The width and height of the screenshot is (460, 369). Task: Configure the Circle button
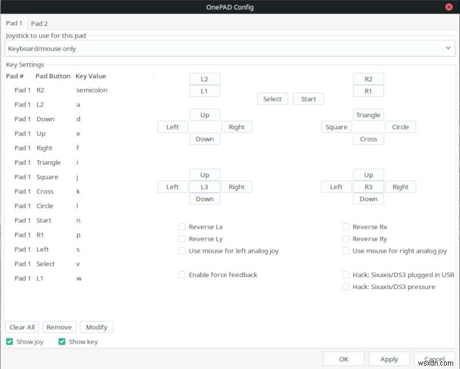400,127
